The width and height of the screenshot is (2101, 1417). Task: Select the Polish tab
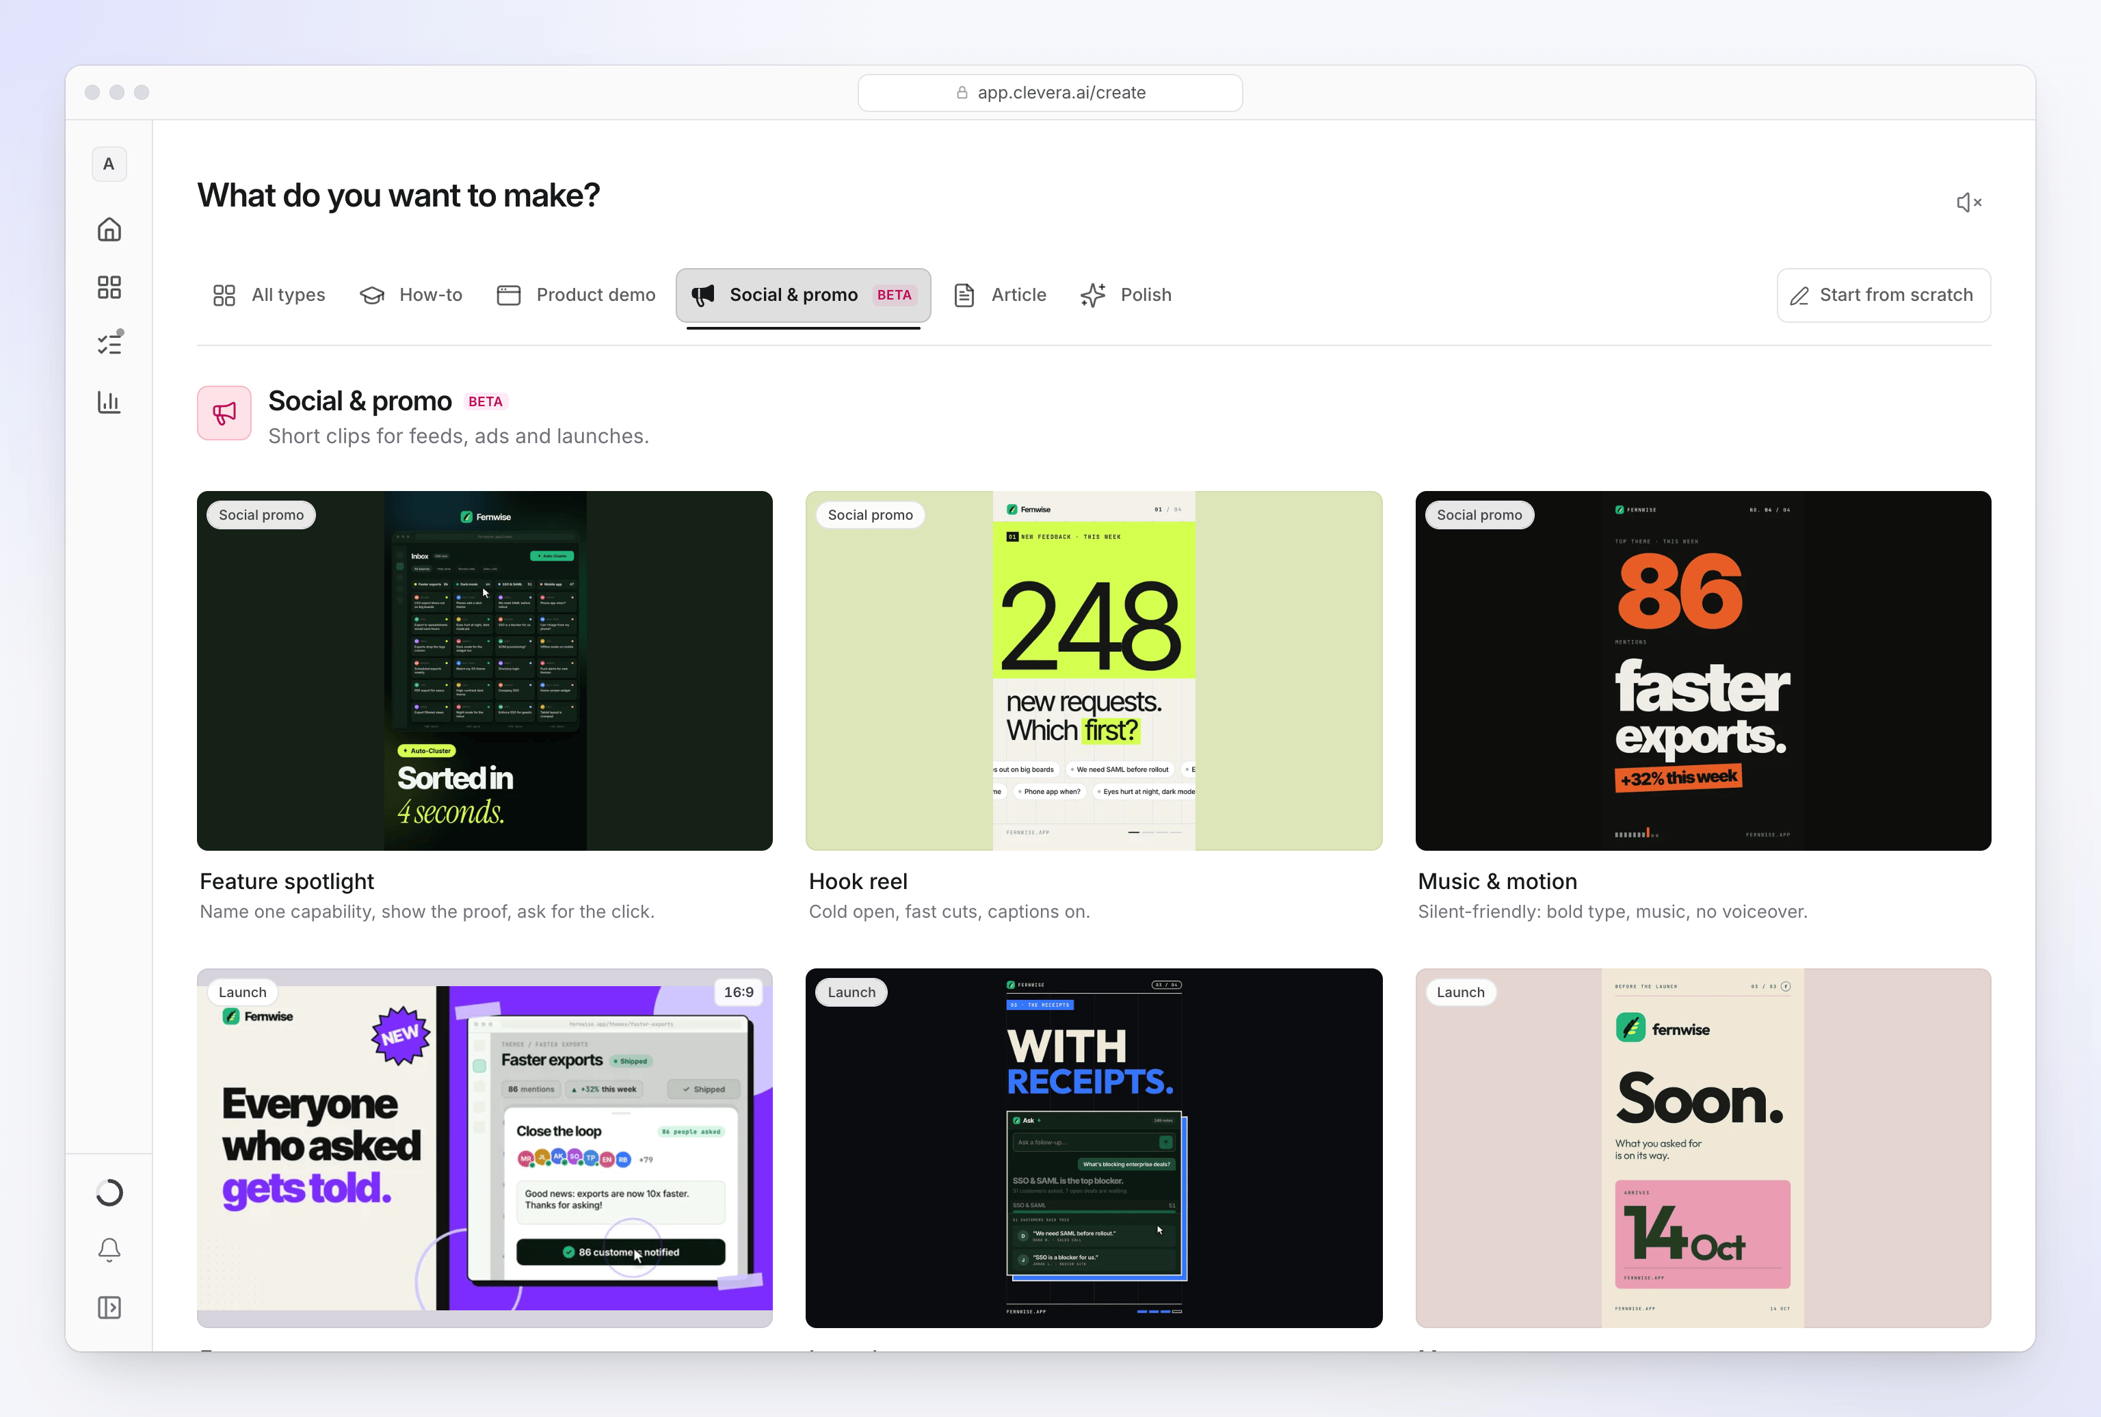point(1126,295)
